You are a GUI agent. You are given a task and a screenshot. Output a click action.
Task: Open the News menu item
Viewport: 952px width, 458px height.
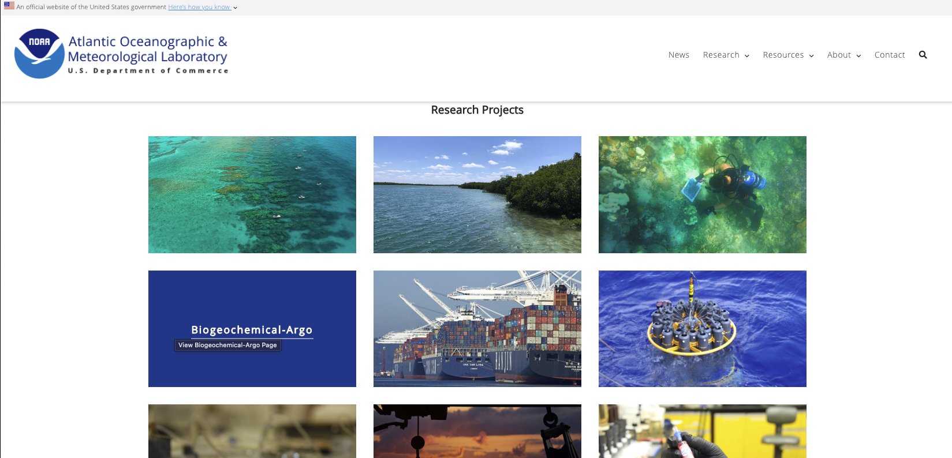pyautogui.click(x=679, y=55)
